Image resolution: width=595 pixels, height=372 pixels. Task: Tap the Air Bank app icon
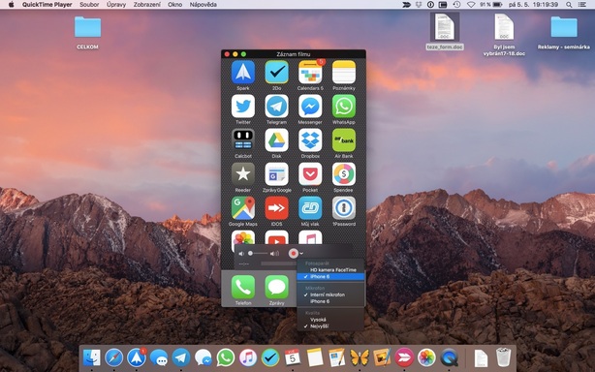(x=344, y=139)
